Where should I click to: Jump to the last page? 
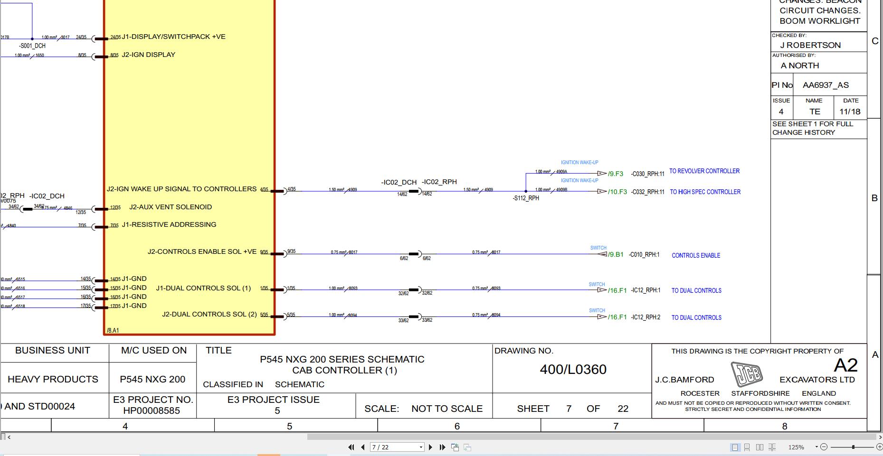coord(442,447)
